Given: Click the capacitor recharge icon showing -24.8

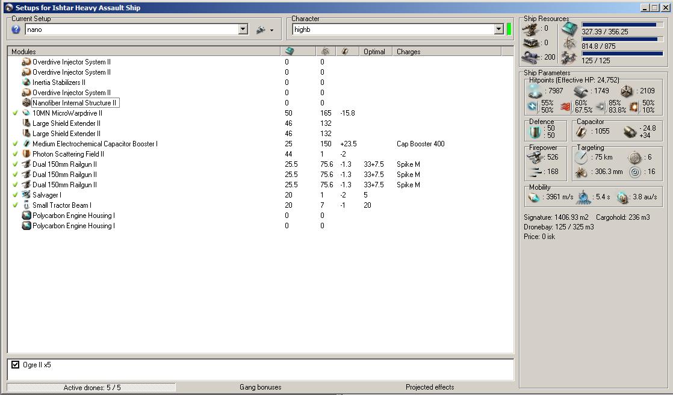Looking at the screenshot, I should [630, 132].
